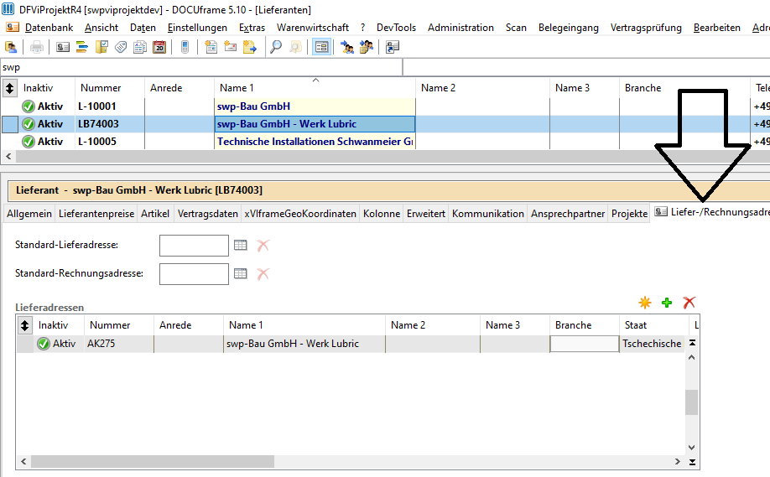Switch to the xVIframeGeoKoordinaten tab
The width and height of the screenshot is (770, 477).
coord(300,214)
